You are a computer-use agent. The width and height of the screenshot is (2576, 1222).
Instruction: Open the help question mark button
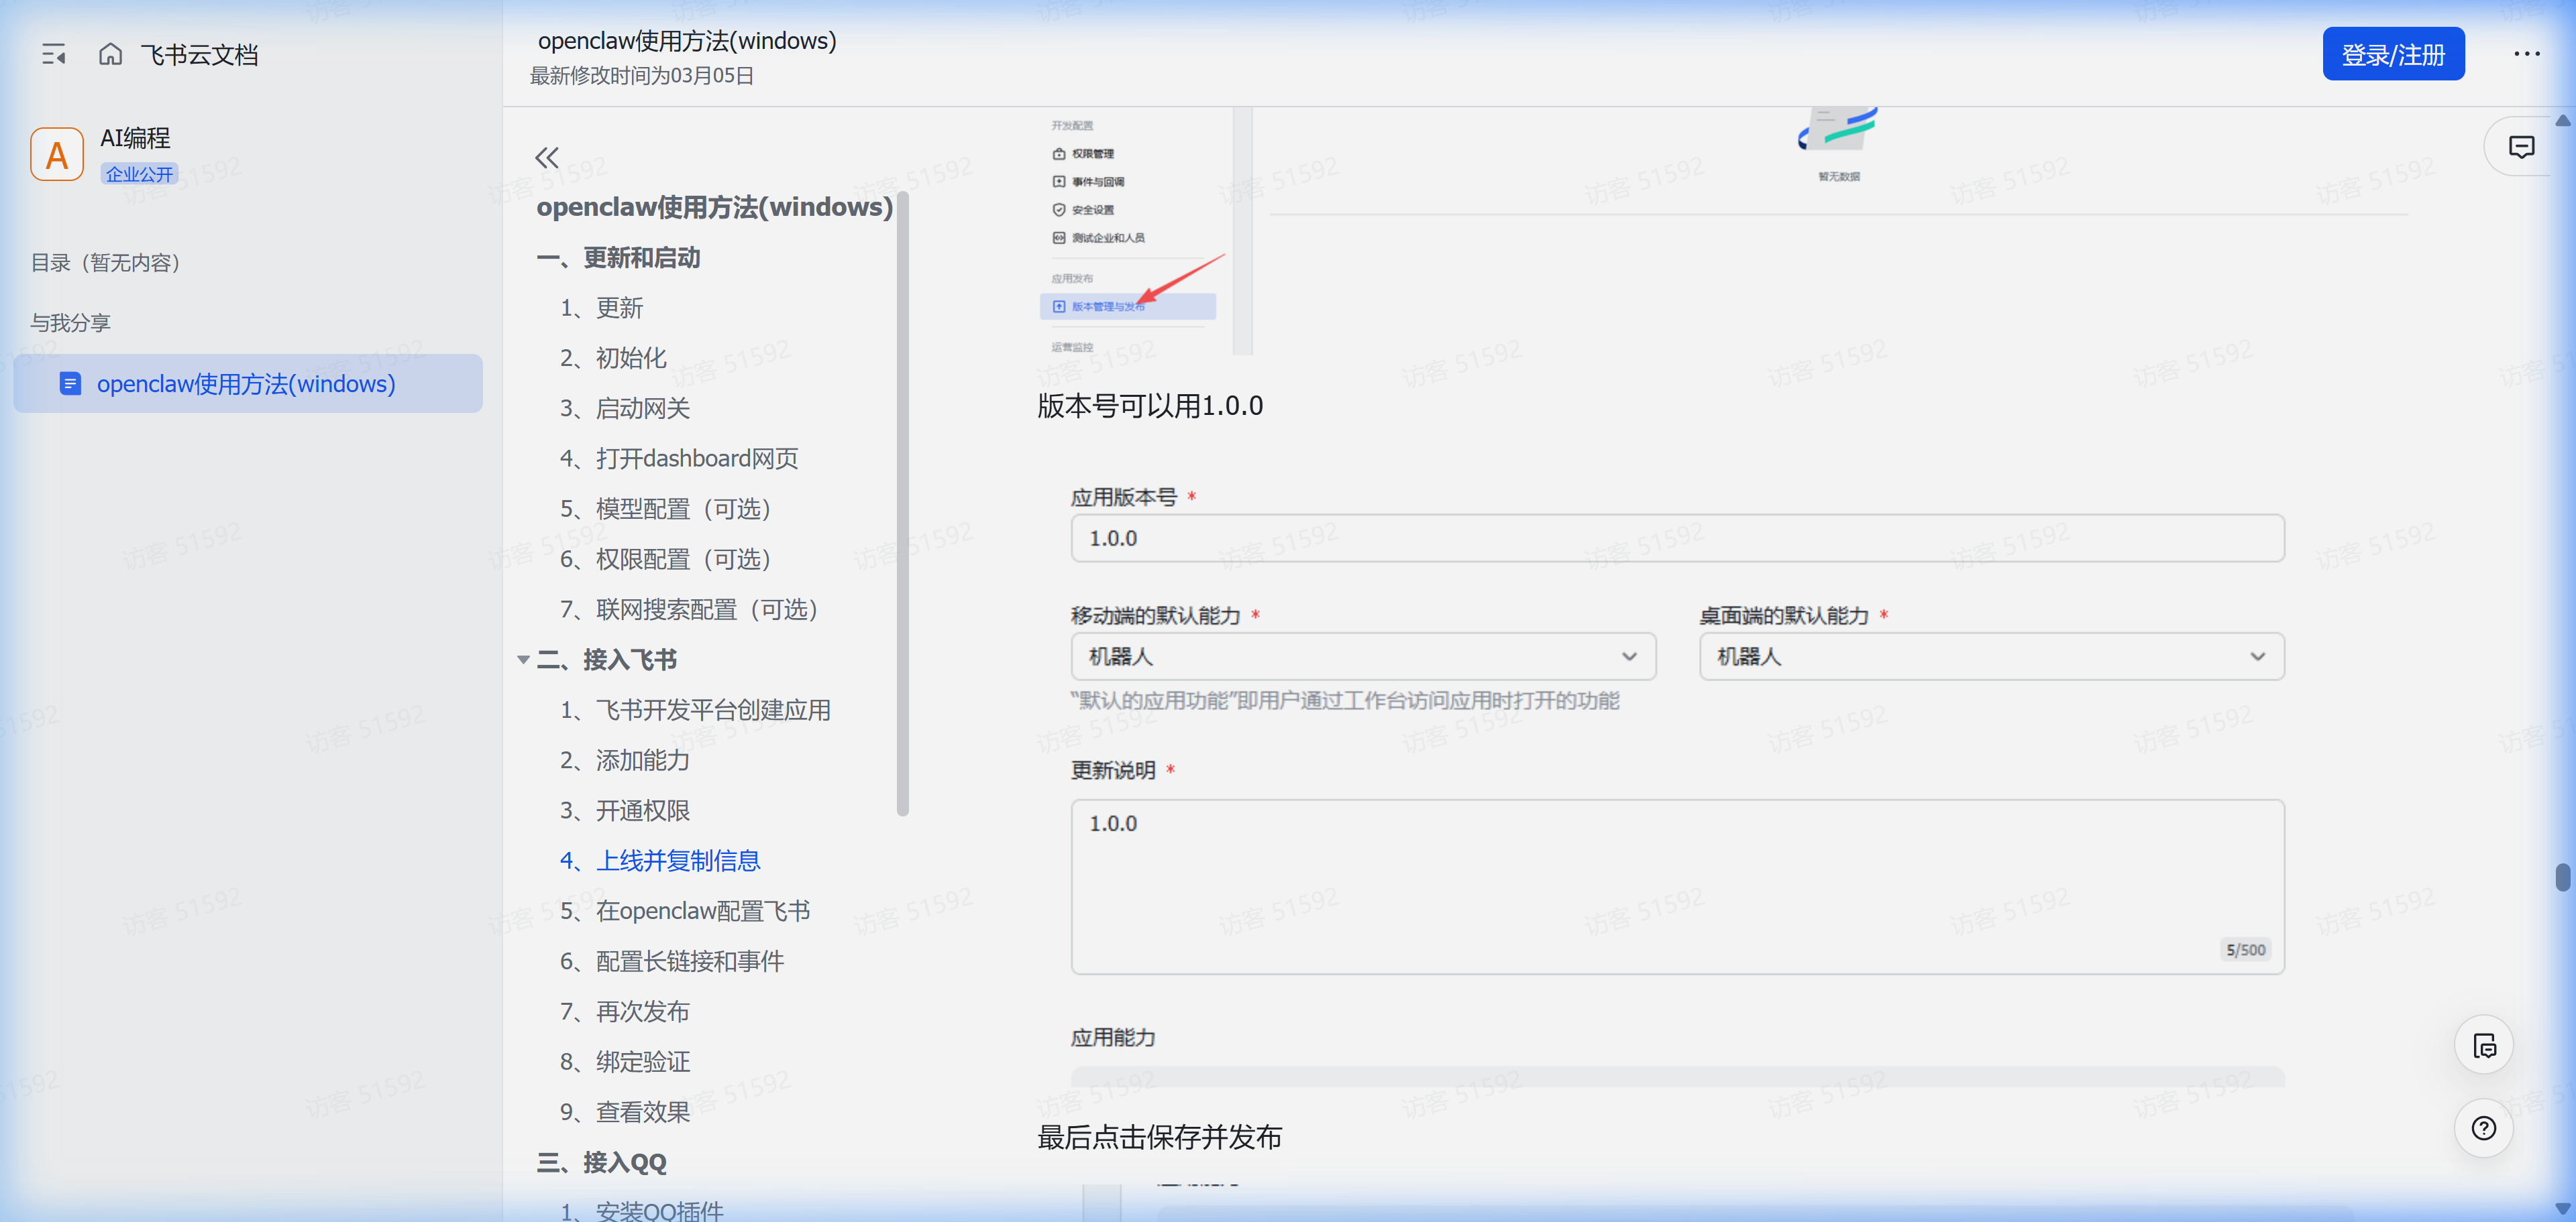(x=2483, y=1128)
